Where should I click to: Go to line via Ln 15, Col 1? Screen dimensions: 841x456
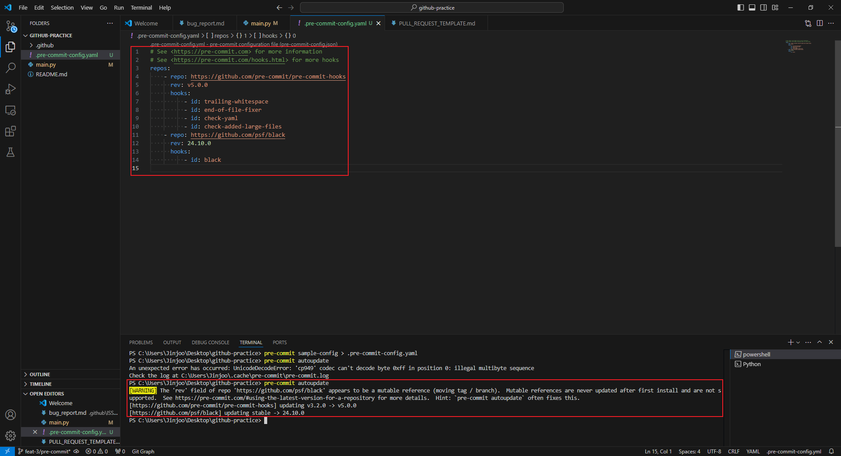click(x=658, y=451)
